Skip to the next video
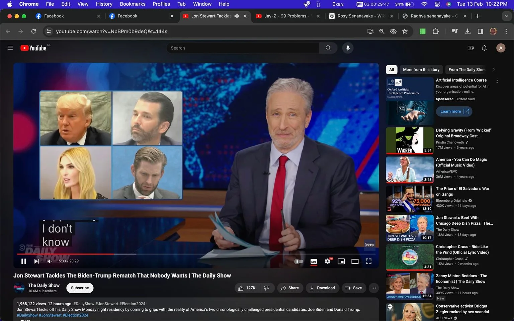Screen dimensions: 514x321 37,261
